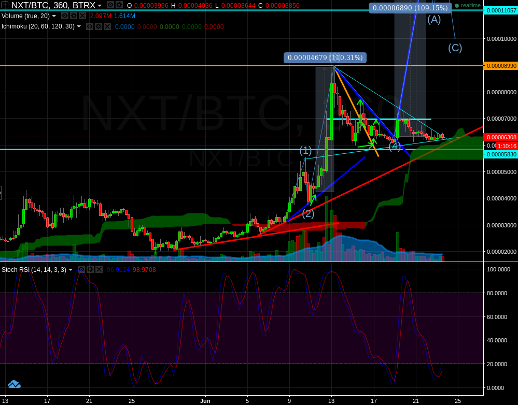Click date 25 at right end of time axis
Viewport: 518px width, 405px height.
[458, 401]
